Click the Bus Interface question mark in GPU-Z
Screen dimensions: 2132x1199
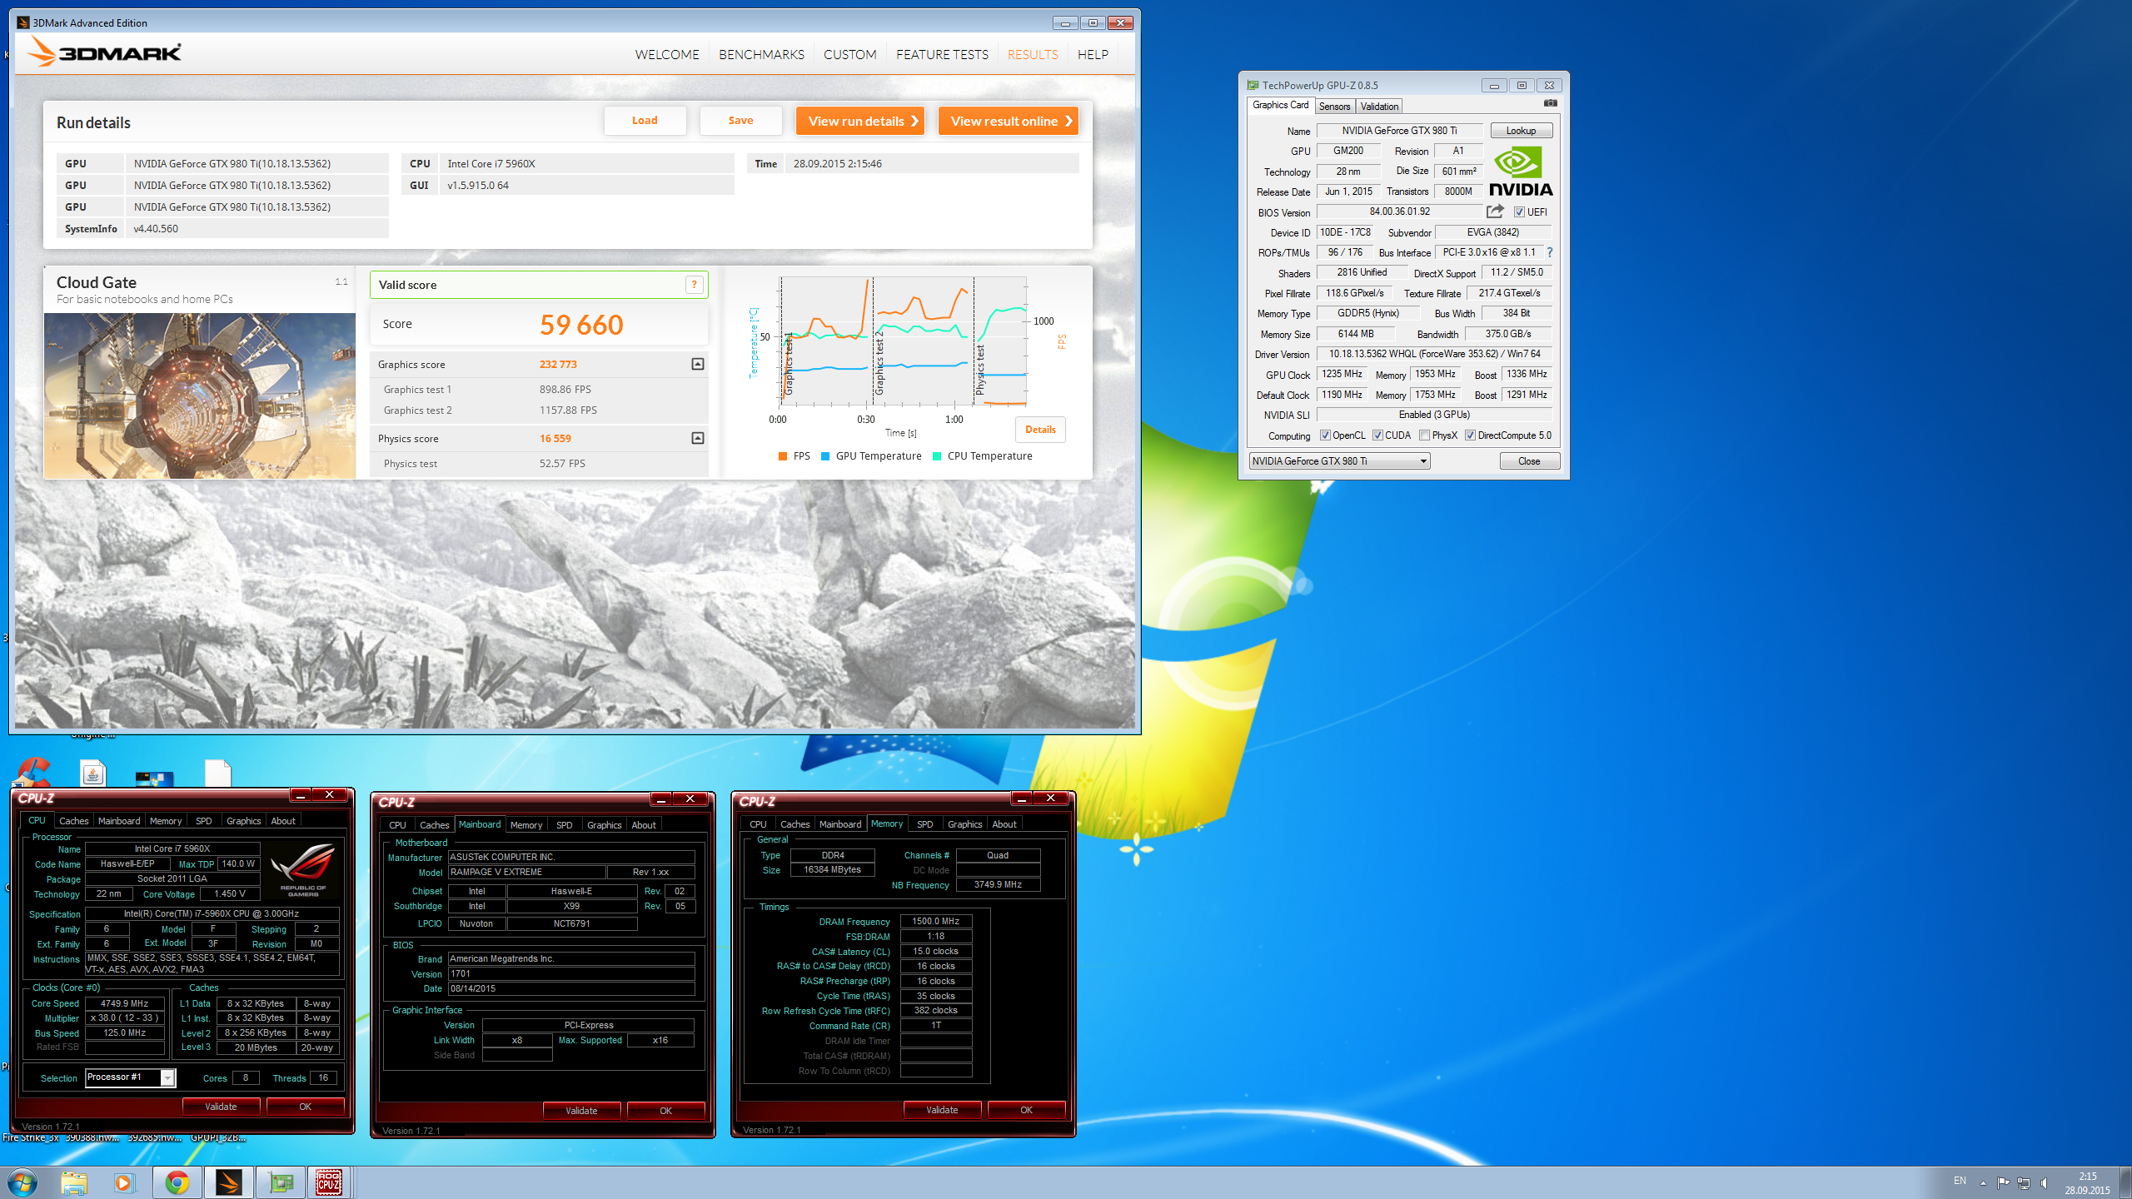(x=1550, y=252)
